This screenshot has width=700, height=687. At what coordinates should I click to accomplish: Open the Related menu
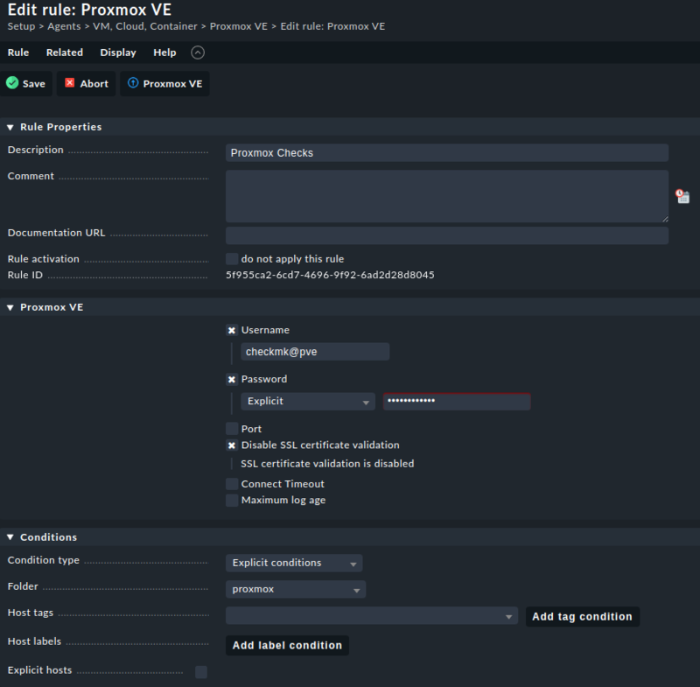coord(64,52)
